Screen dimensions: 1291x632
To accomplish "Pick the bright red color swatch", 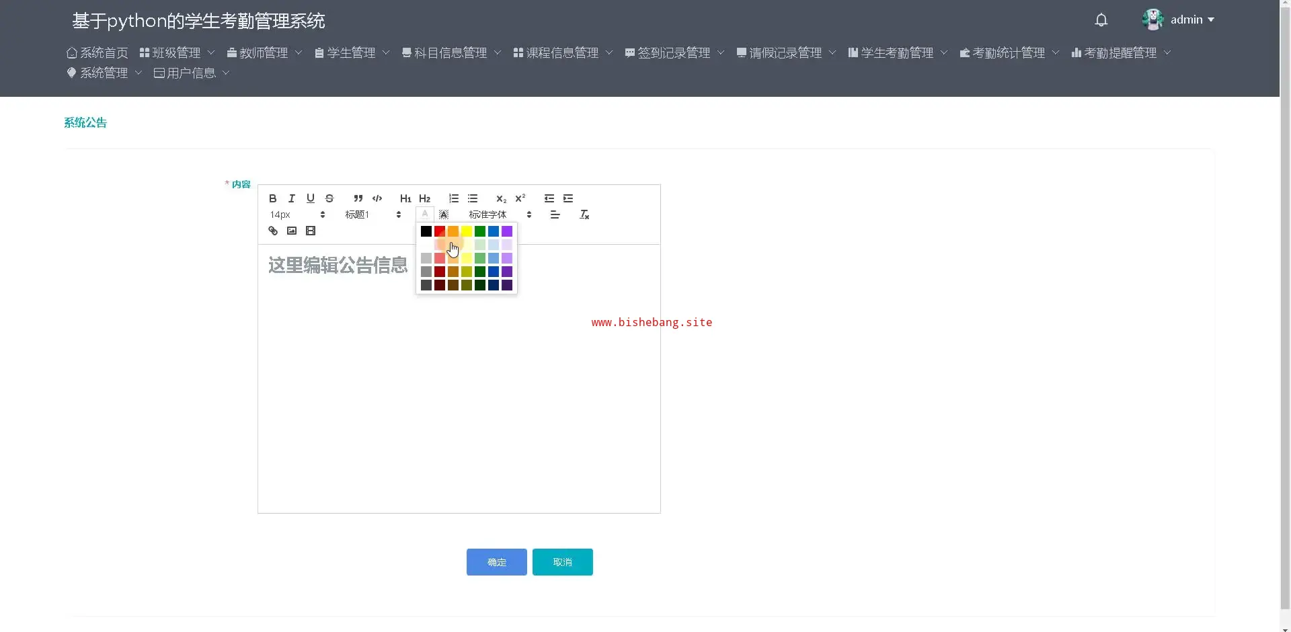I will [440, 231].
